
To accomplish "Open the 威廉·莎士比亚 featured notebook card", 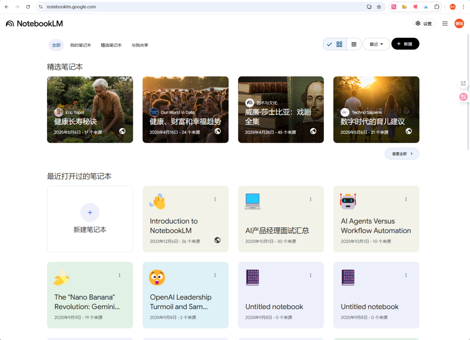I will click(281, 110).
